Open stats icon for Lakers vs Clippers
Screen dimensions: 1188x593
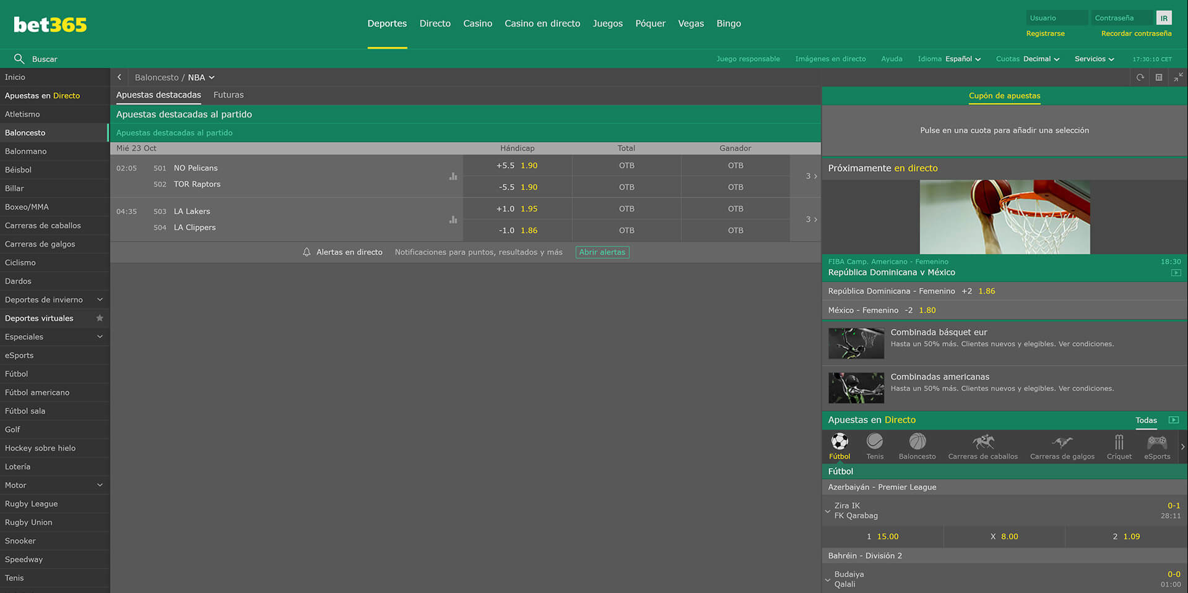[453, 220]
